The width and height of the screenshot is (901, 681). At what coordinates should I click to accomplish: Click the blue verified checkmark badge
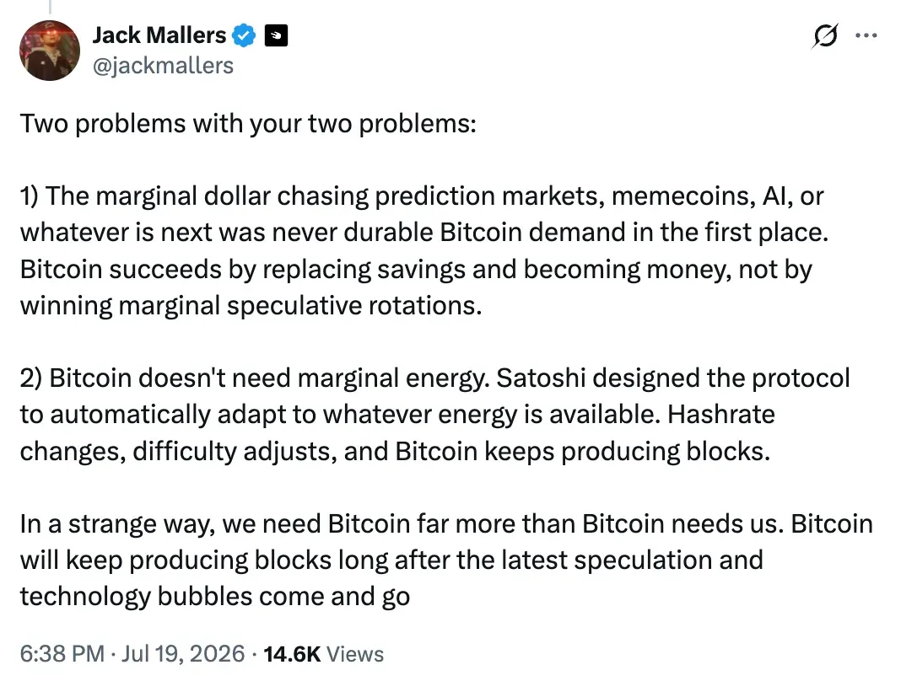[244, 35]
